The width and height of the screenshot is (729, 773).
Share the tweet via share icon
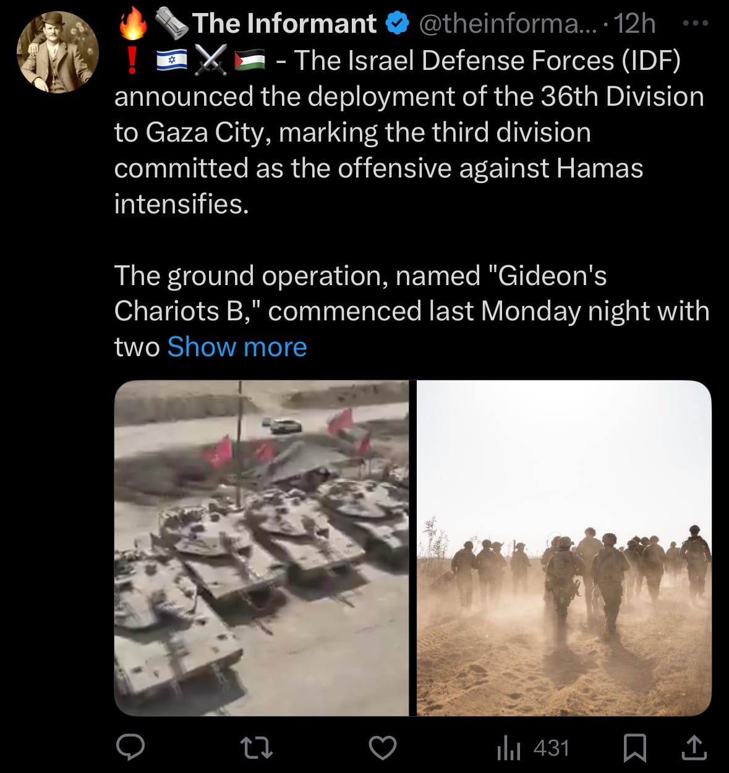[x=694, y=747]
